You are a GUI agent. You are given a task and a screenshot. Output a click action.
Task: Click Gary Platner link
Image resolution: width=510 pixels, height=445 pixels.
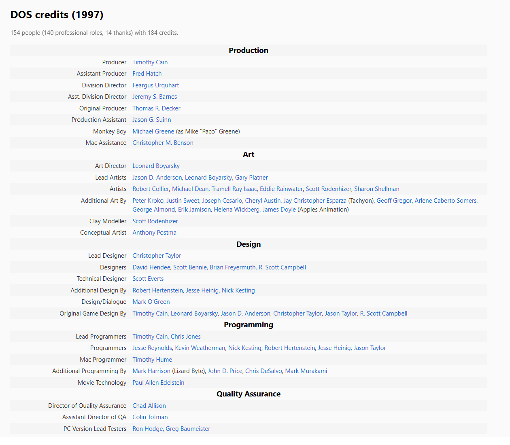(x=251, y=178)
